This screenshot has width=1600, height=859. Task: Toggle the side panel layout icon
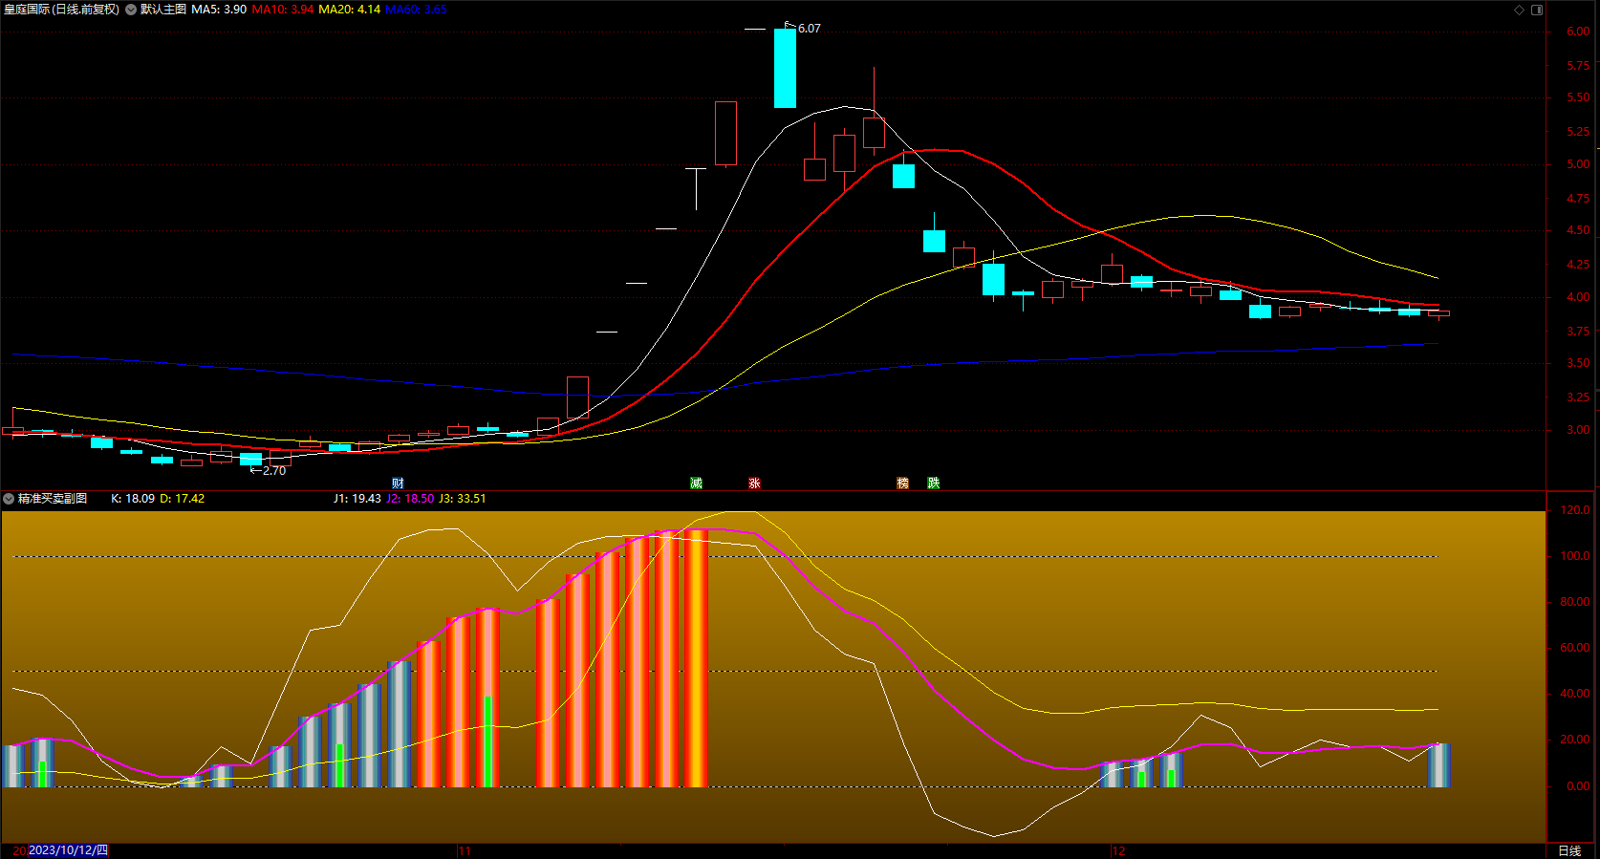tap(1537, 10)
